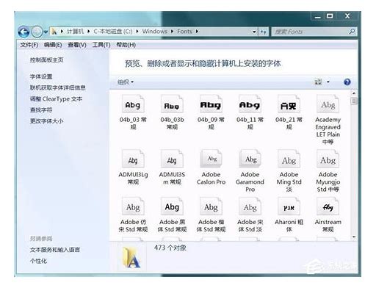Select the Adobe 楷体 Std font icon
376x288 pixels.
click(211, 206)
